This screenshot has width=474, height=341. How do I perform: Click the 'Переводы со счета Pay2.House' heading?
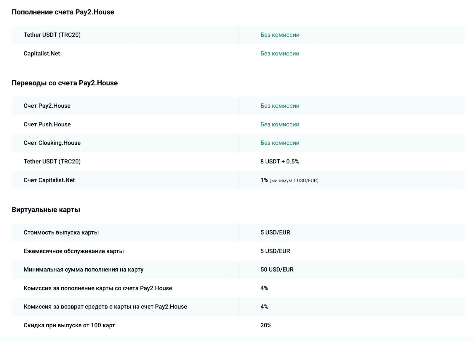click(65, 83)
